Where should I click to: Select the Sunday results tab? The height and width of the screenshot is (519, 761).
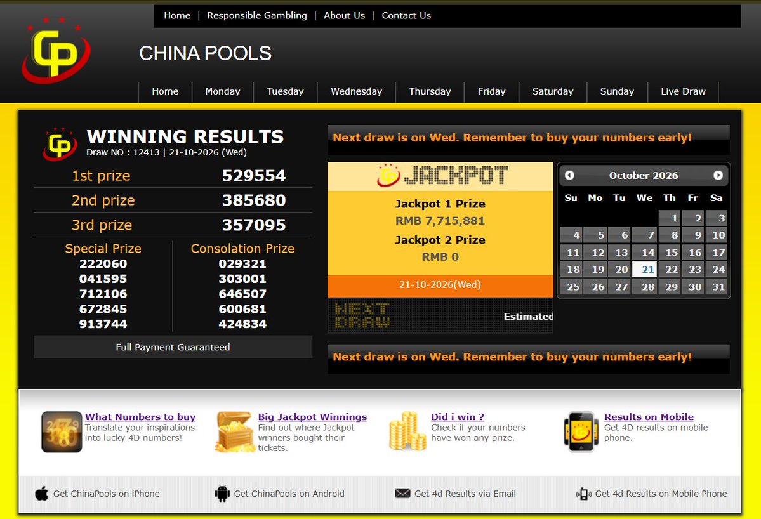tap(617, 91)
